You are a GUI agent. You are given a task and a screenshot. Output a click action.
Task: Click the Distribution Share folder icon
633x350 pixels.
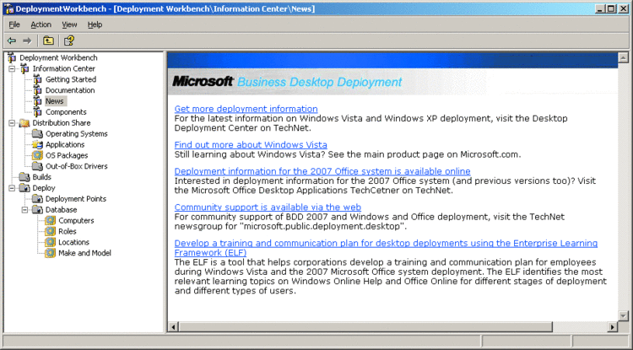point(24,123)
